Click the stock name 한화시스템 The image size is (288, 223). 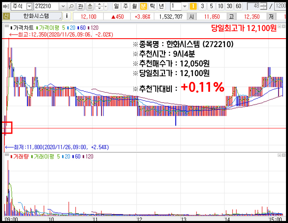pyautogui.click(x=36, y=16)
